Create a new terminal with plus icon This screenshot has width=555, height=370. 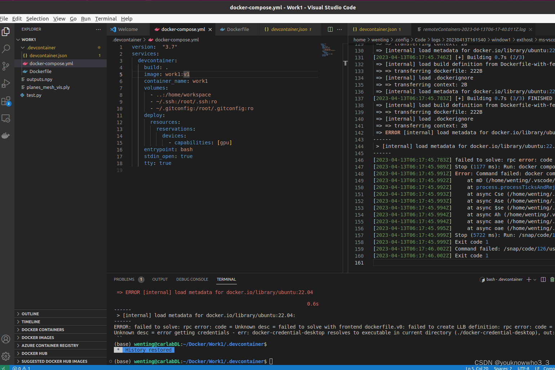pyautogui.click(x=528, y=279)
